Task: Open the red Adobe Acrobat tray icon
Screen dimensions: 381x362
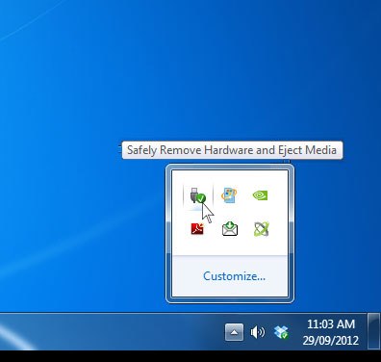Action: (197, 228)
